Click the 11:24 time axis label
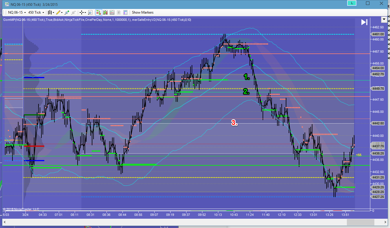Screen dimensions: 390x228 click(250, 215)
